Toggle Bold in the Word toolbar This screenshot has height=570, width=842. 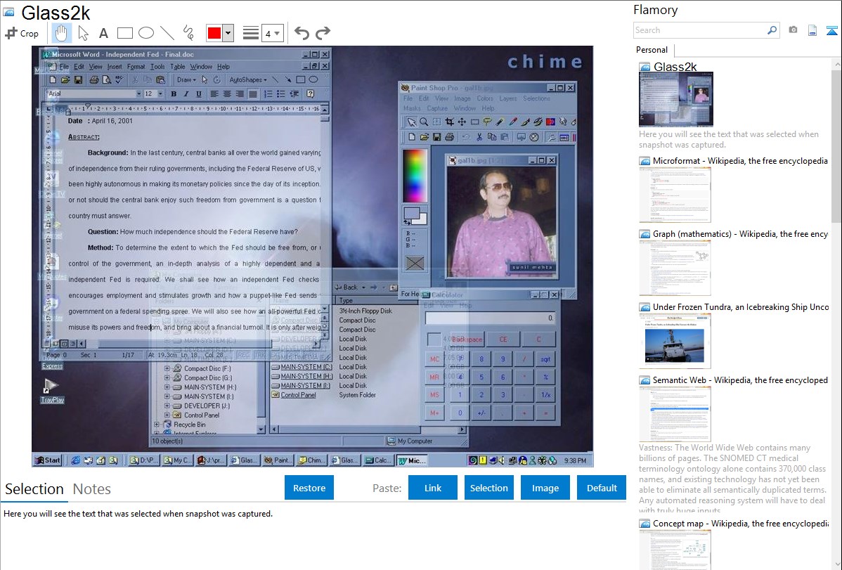coord(174,94)
